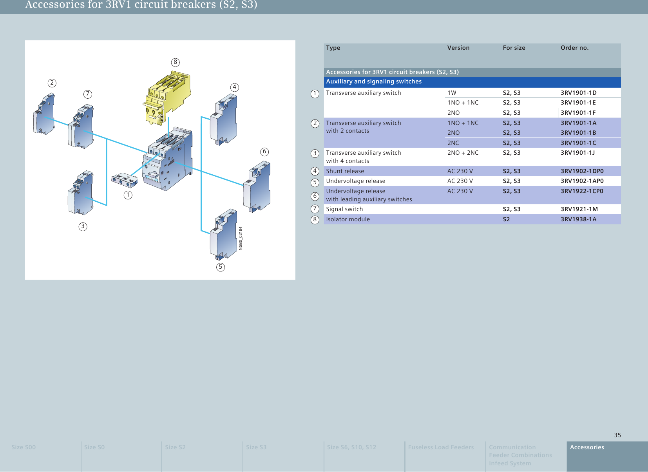Select order number 3RV1921-1M
The height and width of the screenshot is (472, 648).
click(579, 209)
